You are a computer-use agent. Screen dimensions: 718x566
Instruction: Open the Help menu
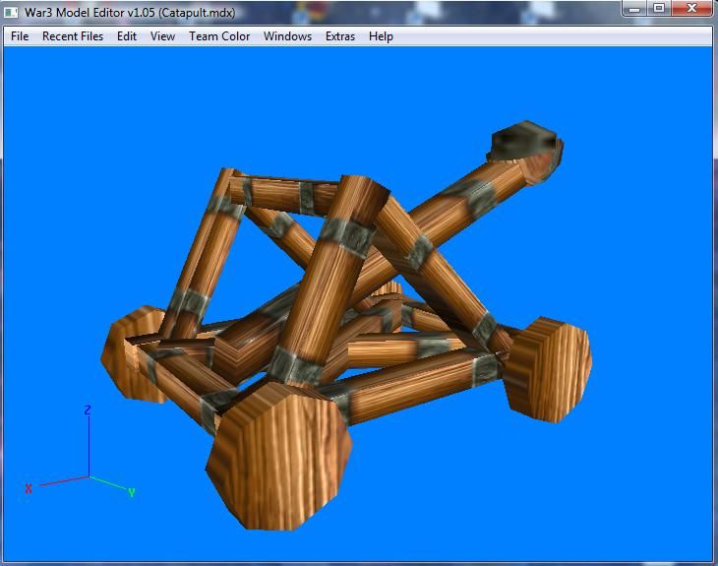pyautogui.click(x=381, y=36)
